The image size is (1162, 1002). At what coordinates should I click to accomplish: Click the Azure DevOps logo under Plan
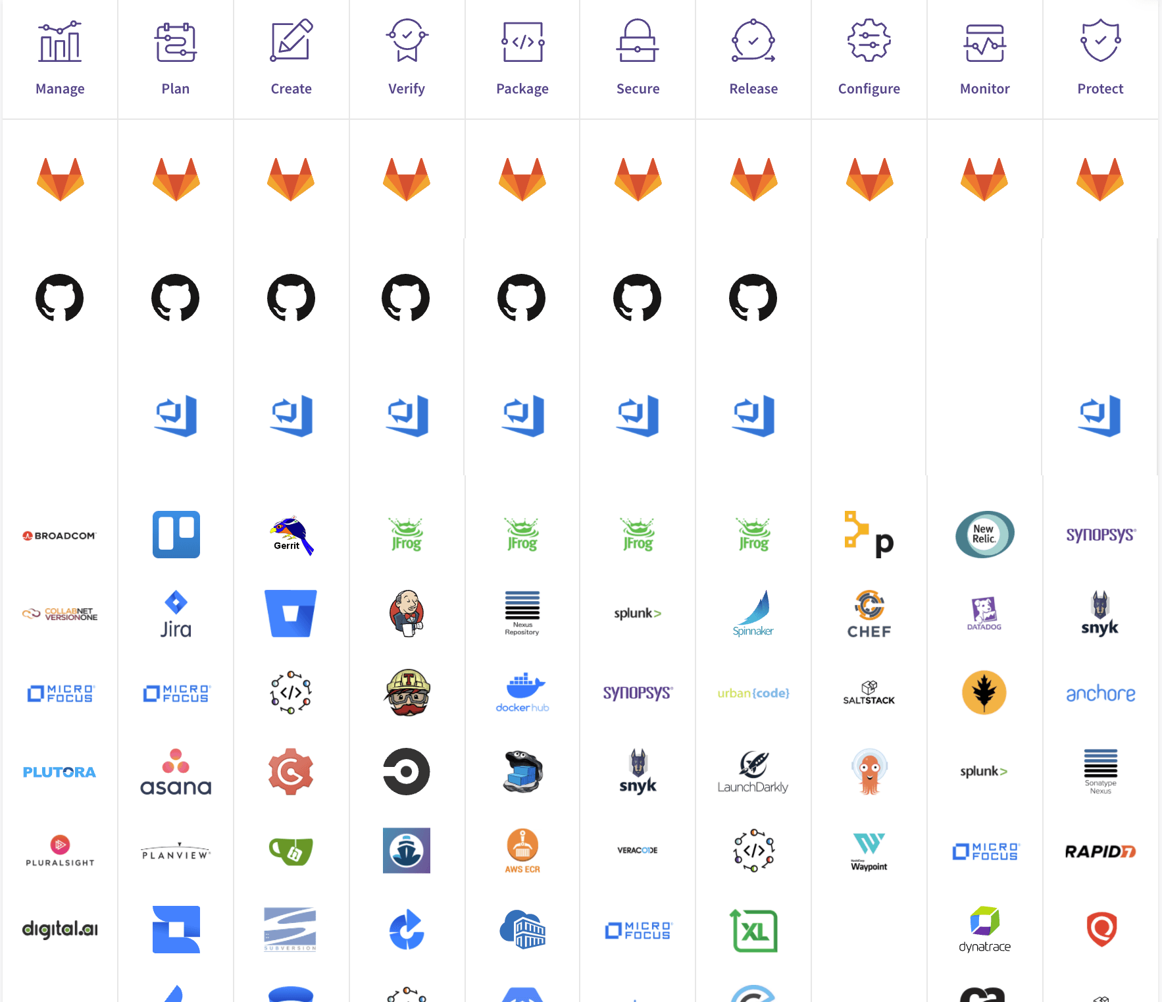click(176, 416)
